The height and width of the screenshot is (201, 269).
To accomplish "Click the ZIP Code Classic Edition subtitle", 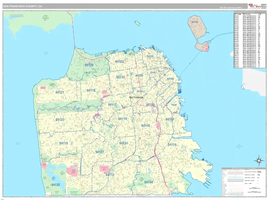I will click(231, 8).
